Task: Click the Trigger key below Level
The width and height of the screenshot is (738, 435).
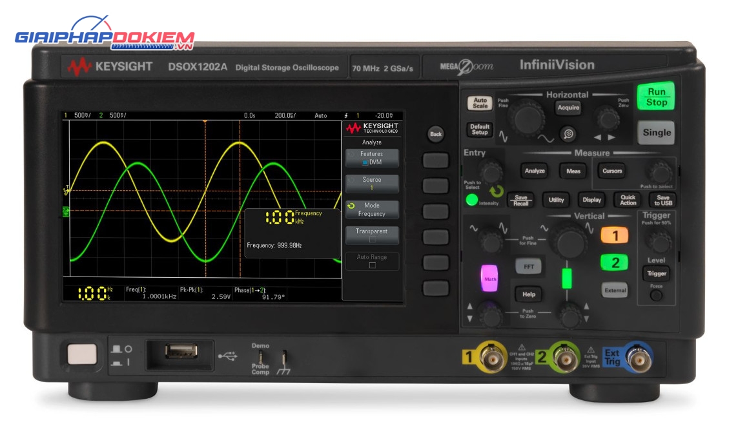Action: pyautogui.click(x=656, y=273)
